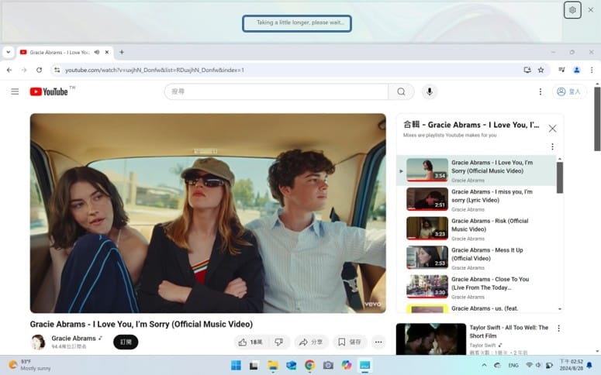Viewport: 601px width, 375px height.
Task: Install or cast icon in address bar
Action: pos(527,70)
